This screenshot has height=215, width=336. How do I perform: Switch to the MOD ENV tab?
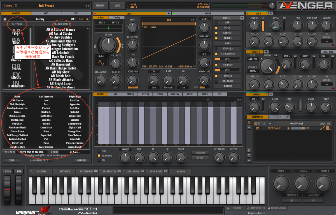tap(175, 94)
